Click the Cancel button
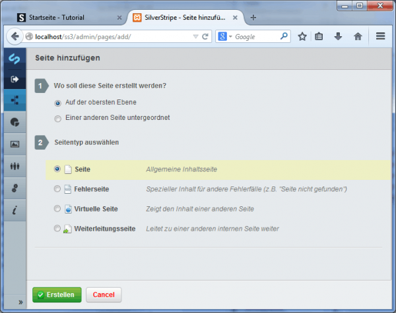Image resolution: width=396 pixels, height=313 pixels. click(104, 295)
